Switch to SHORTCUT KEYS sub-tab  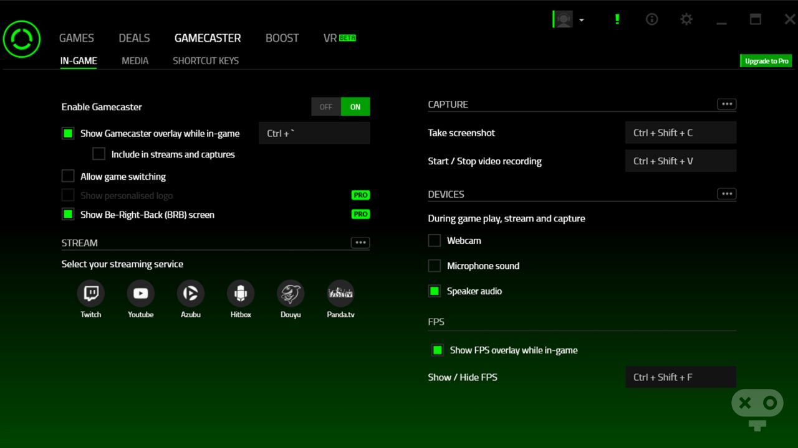(x=206, y=60)
